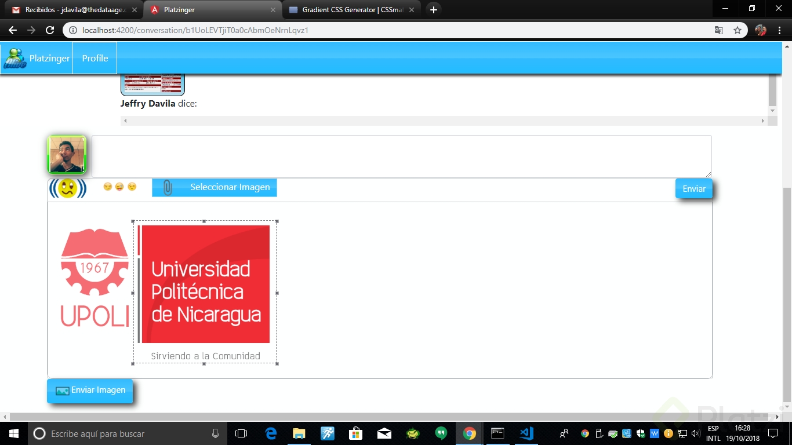Click the picture icon on Enviar Imagen
Image resolution: width=792 pixels, height=445 pixels.
coord(62,391)
